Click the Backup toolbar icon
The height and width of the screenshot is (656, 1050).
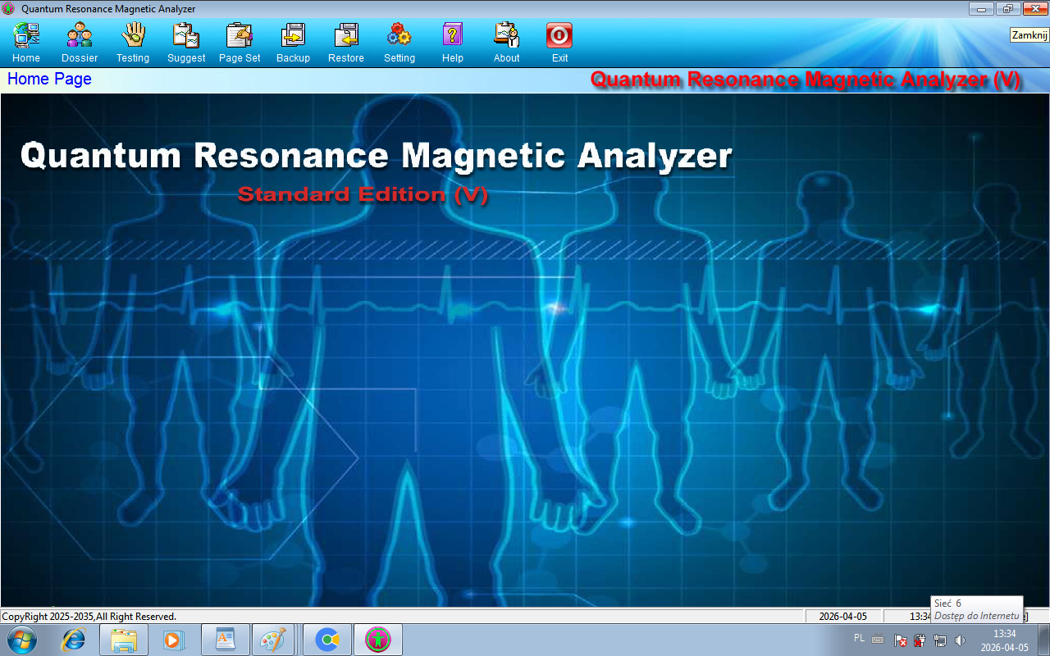pos(293,36)
